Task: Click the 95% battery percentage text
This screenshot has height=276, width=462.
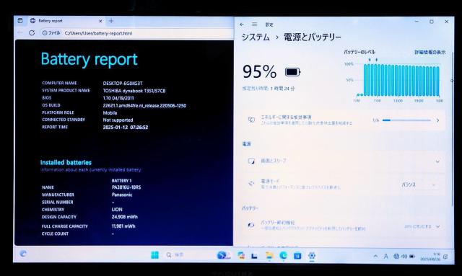Action: click(260, 72)
